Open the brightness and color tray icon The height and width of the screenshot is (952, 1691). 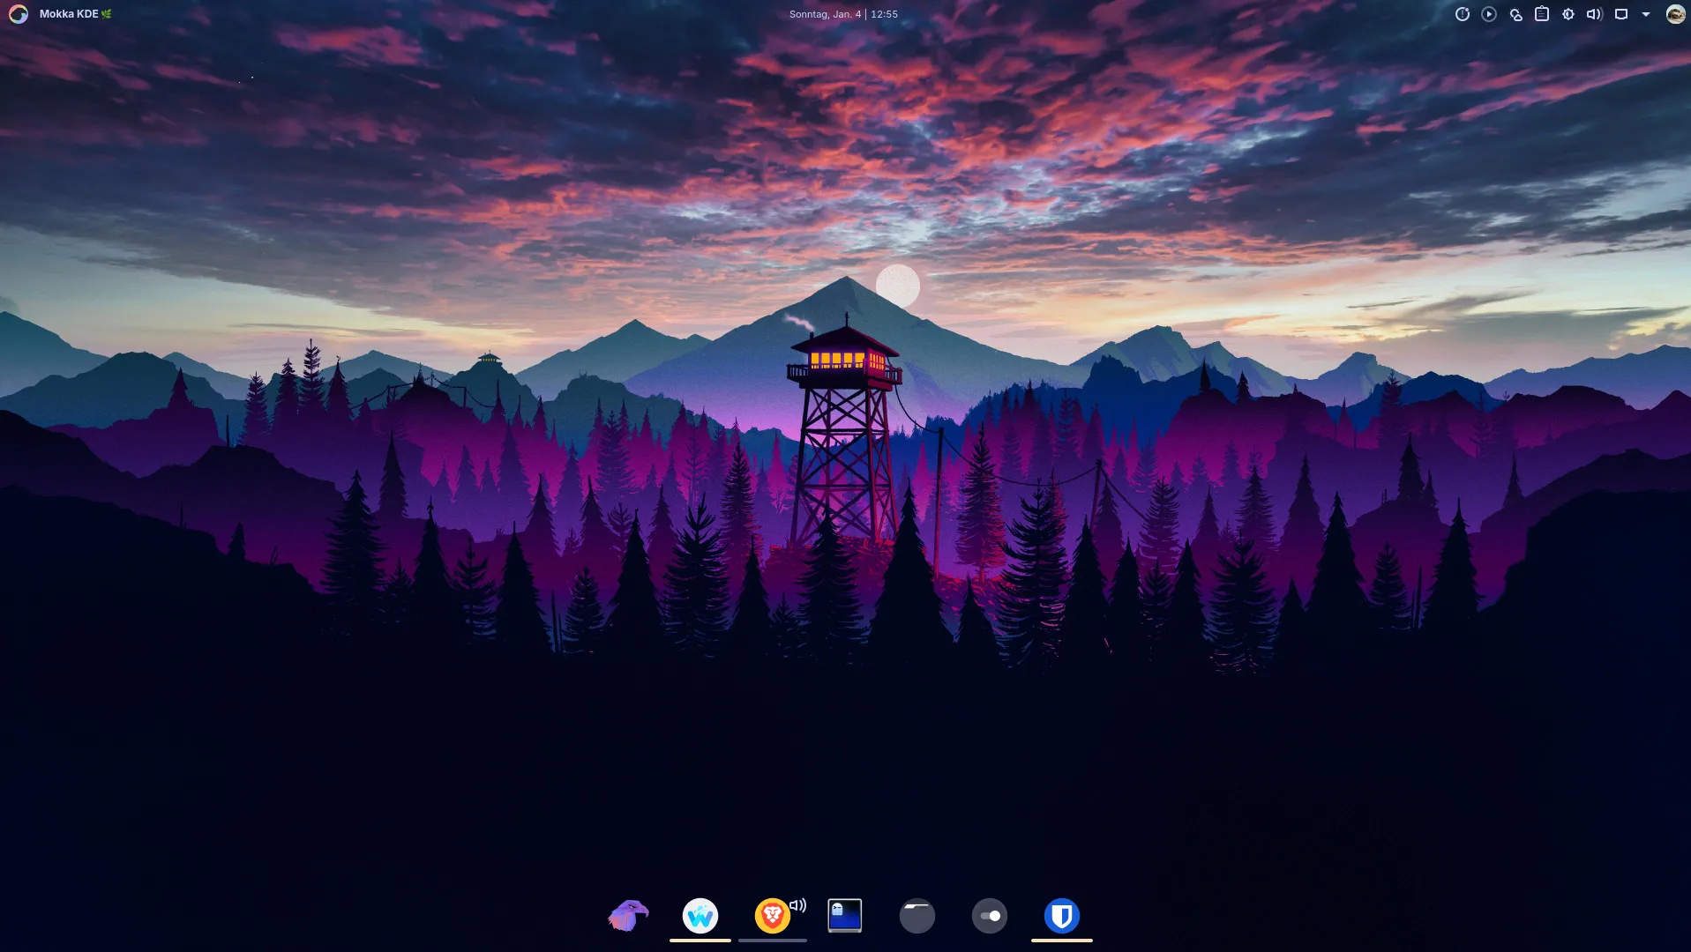click(x=1568, y=14)
